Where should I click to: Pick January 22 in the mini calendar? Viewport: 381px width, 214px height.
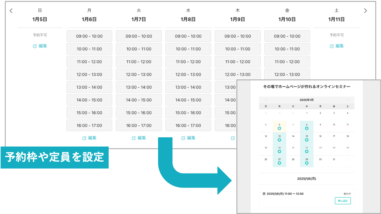pos(307,150)
